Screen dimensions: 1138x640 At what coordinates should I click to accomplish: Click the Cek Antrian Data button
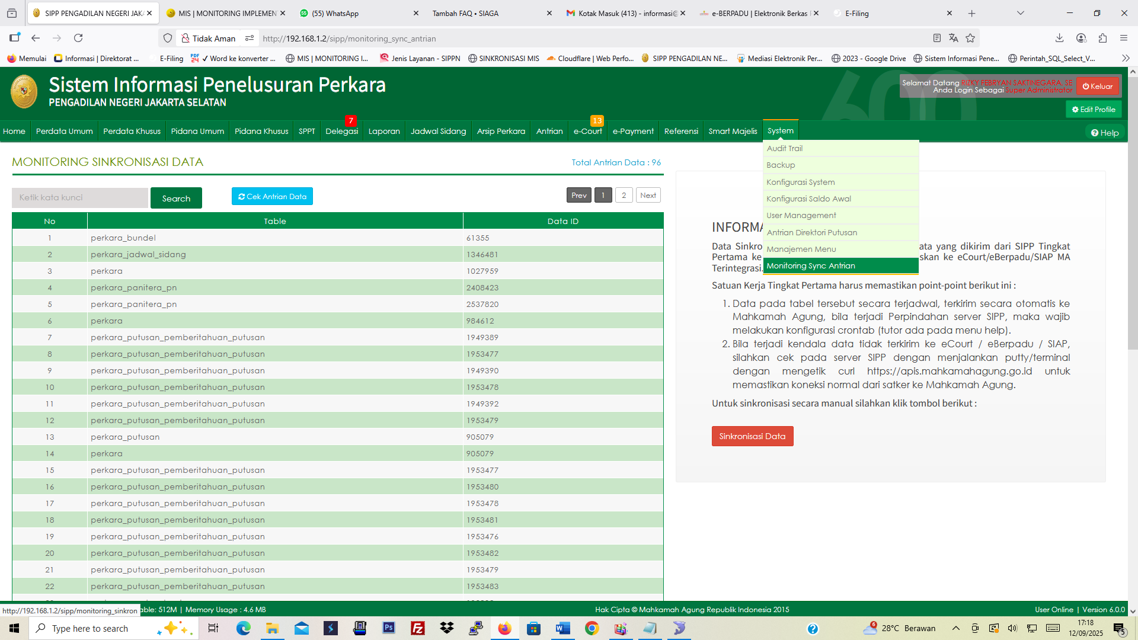272,197
